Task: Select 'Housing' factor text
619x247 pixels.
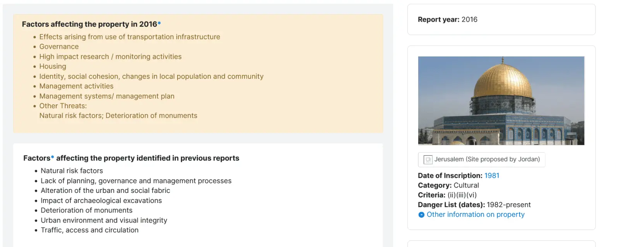Action: tap(53, 66)
